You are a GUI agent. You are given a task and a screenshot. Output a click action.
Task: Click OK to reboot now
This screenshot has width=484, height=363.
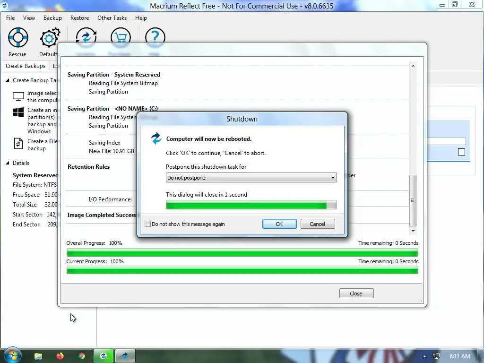(x=279, y=224)
